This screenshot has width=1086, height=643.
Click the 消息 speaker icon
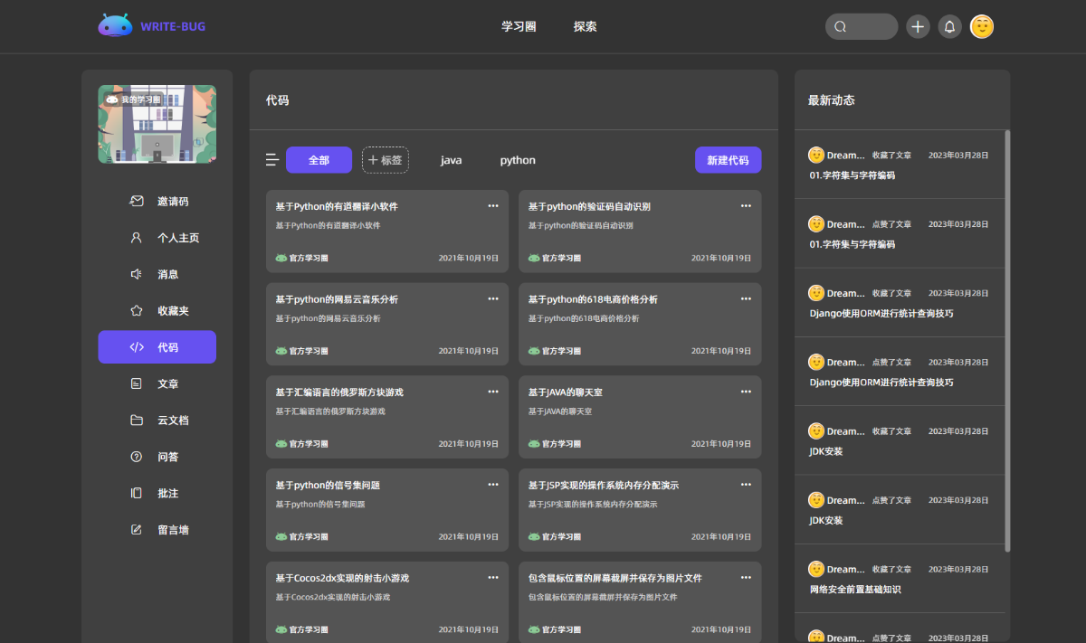[x=137, y=274]
